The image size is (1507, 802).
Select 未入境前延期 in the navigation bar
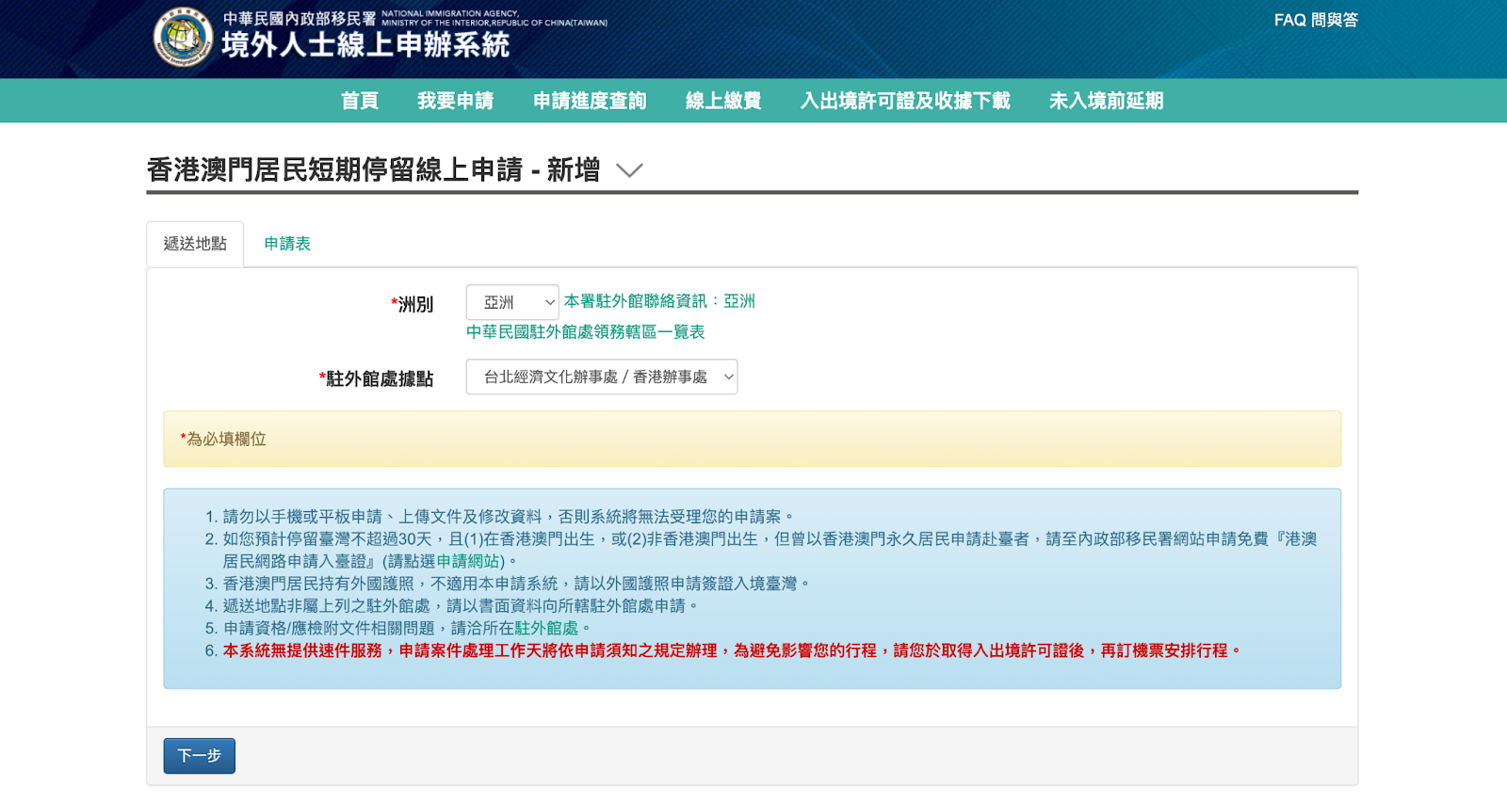[x=1106, y=101]
